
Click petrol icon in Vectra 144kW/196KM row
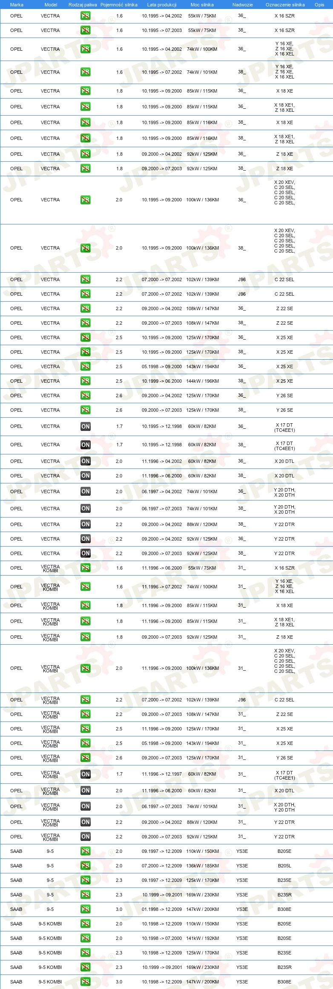coord(86,381)
